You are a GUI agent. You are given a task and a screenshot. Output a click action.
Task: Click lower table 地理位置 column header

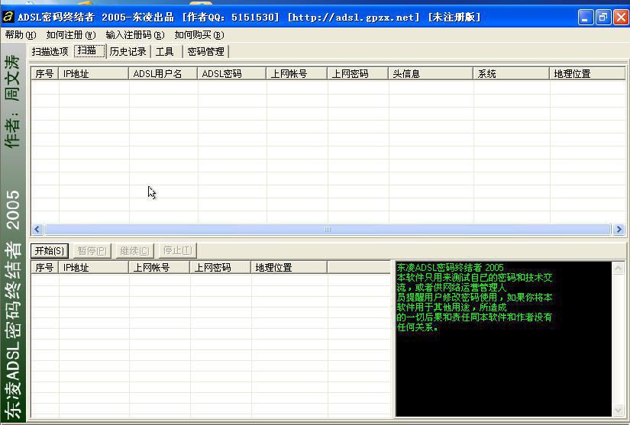pos(289,268)
